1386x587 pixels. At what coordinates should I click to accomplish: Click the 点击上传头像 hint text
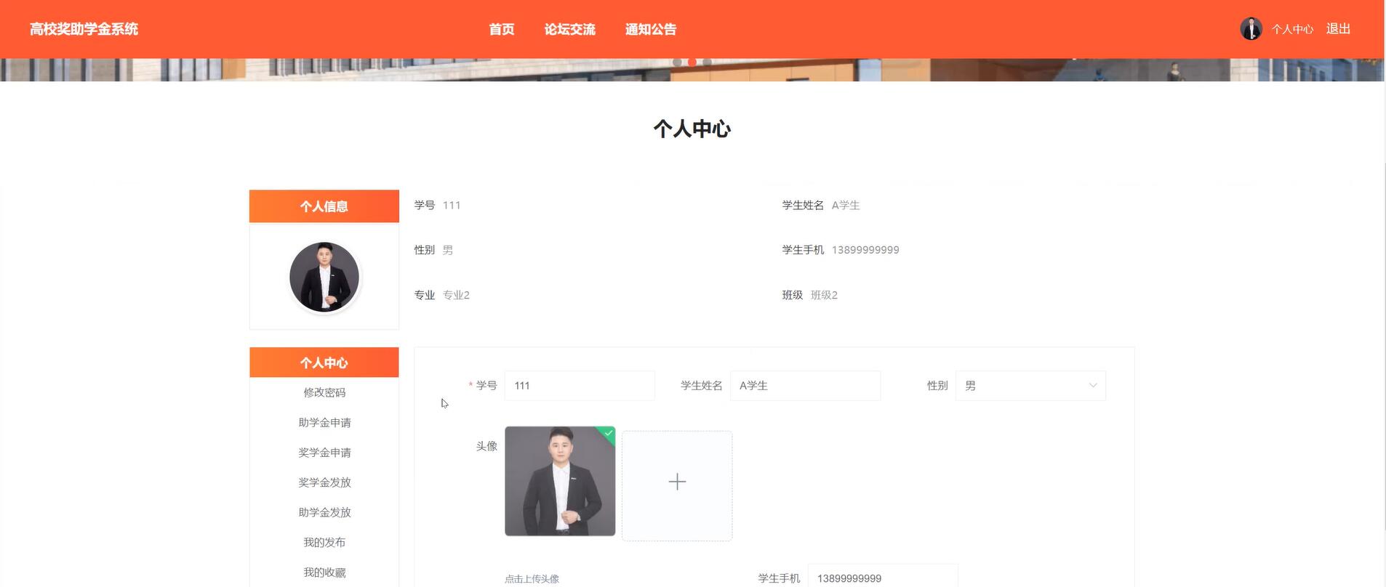532,579
